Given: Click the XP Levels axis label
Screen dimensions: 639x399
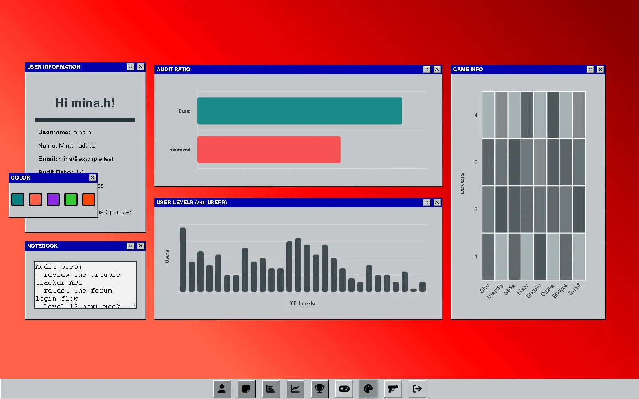Looking at the screenshot, I should click(302, 304).
